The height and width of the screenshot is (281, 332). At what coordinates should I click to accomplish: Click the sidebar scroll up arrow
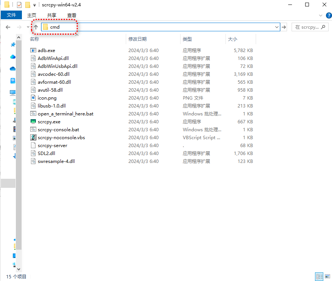click(19, 37)
